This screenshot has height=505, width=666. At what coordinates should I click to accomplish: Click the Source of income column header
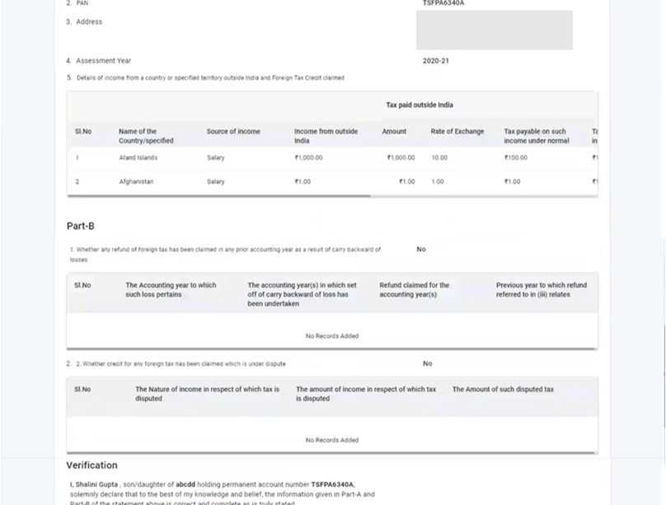233,132
